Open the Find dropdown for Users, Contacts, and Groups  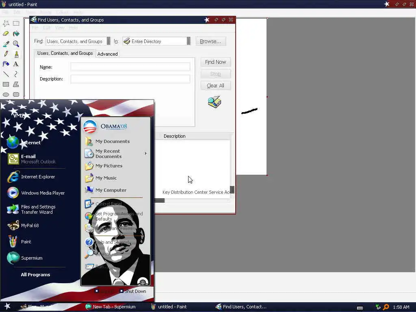coord(108,41)
